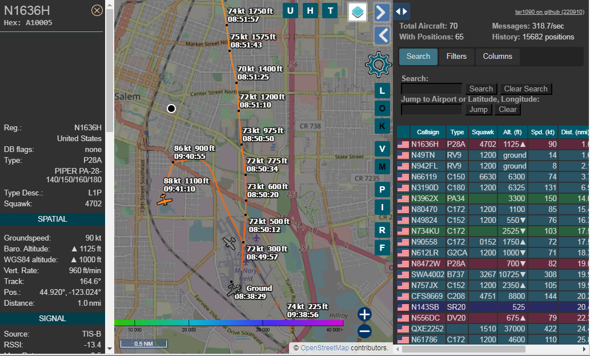Open the Columns tab
Screen dimensions: 590x356
click(497, 57)
